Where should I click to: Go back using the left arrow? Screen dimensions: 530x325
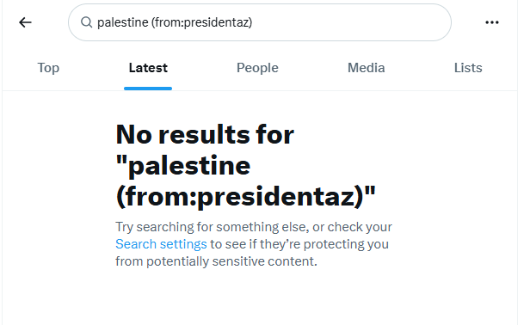click(x=25, y=22)
